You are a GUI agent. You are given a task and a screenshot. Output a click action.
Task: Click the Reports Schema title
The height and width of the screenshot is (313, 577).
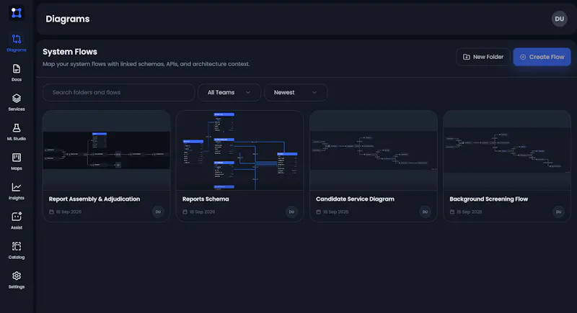coord(206,199)
